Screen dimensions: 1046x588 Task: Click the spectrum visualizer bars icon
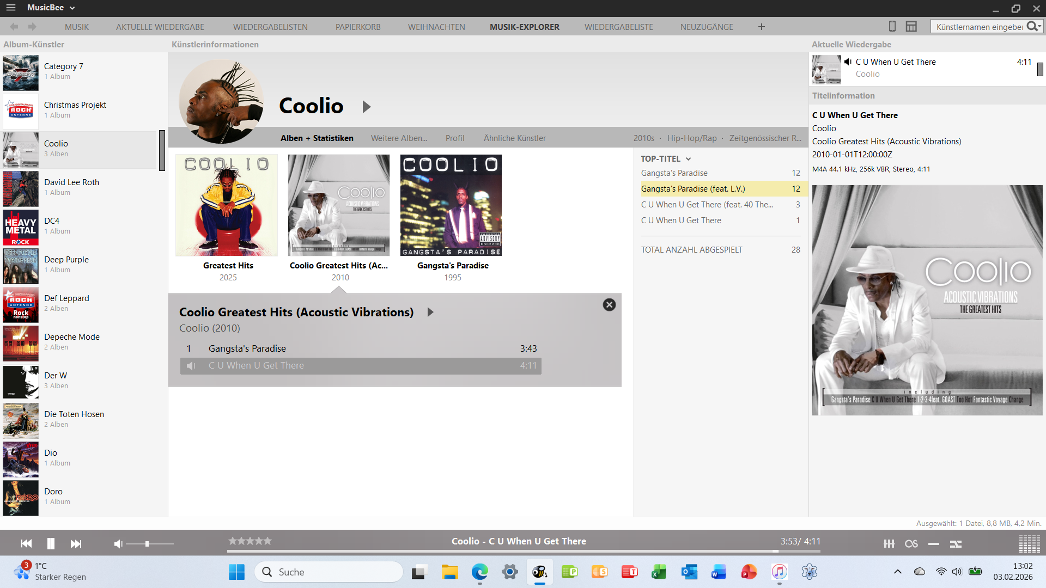[1029, 543]
